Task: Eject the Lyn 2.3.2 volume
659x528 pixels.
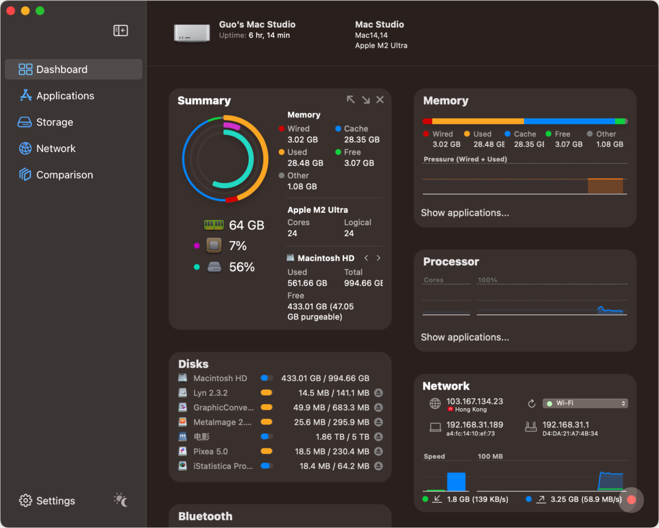Action: [x=379, y=392]
